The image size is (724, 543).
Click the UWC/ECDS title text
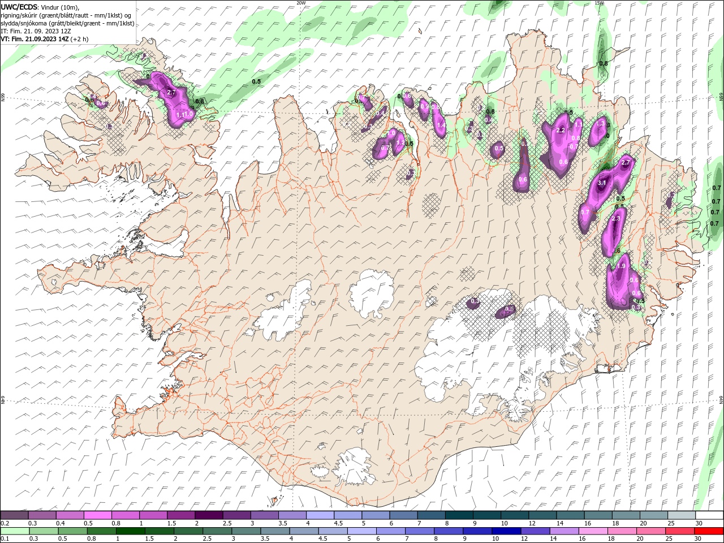pos(20,7)
